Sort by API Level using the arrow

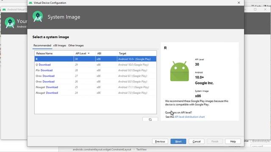(88, 54)
